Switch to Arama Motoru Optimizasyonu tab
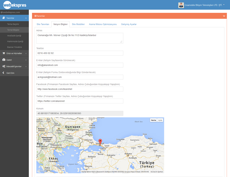The height and width of the screenshot is (177, 230). [x=103, y=24]
